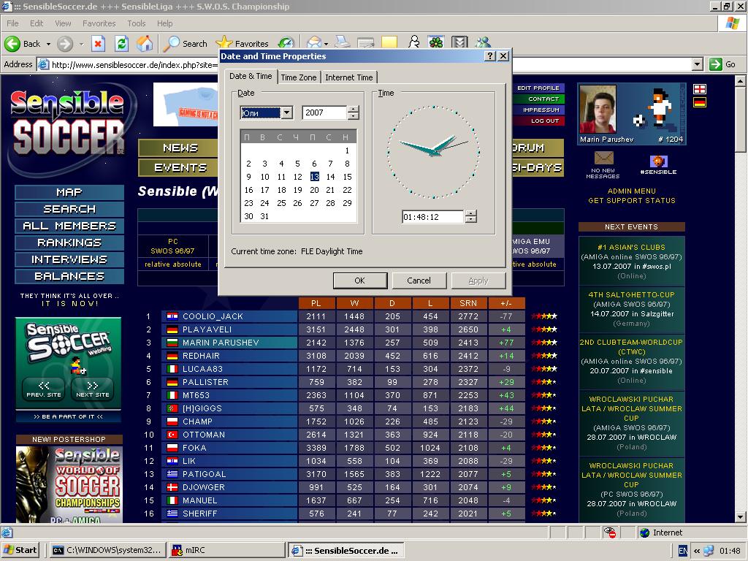748x561 pixels.
Task: Select the England flag icon
Action: 699,89
